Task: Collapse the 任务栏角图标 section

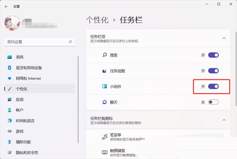Action: pyautogui.click(x=224, y=120)
